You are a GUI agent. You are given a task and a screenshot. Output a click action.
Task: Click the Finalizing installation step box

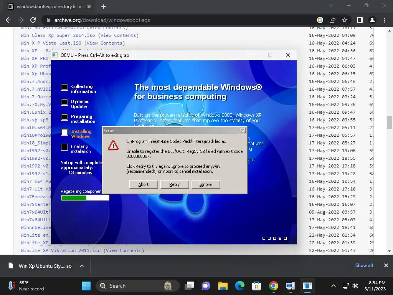[64, 147]
